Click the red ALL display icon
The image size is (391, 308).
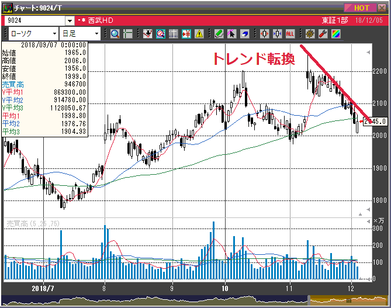click(x=290, y=34)
